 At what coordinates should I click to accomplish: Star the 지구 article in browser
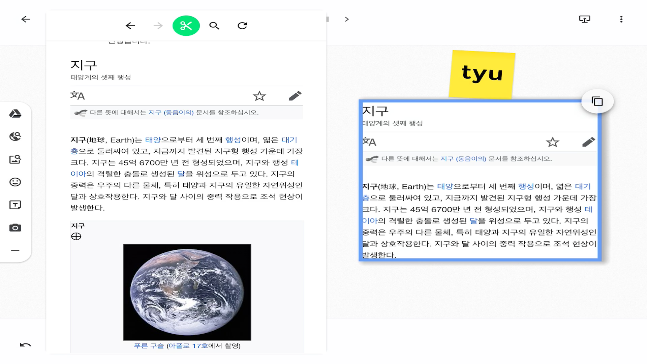pos(259,96)
